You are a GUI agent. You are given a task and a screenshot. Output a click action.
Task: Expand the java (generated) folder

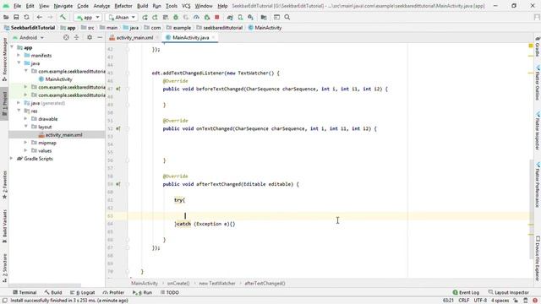click(x=19, y=103)
